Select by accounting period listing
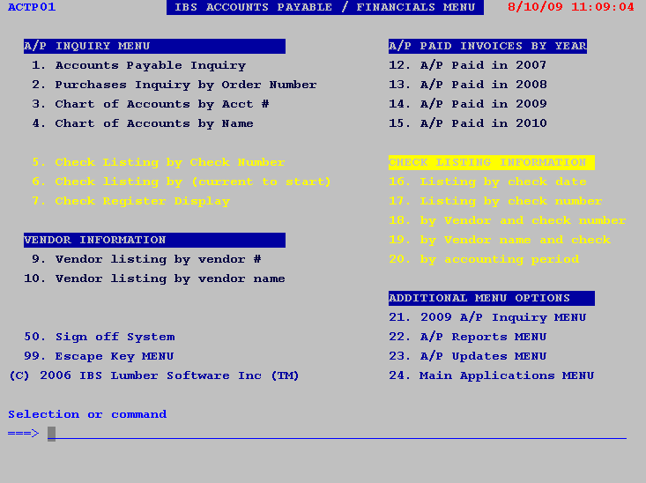 pyautogui.click(x=484, y=259)
